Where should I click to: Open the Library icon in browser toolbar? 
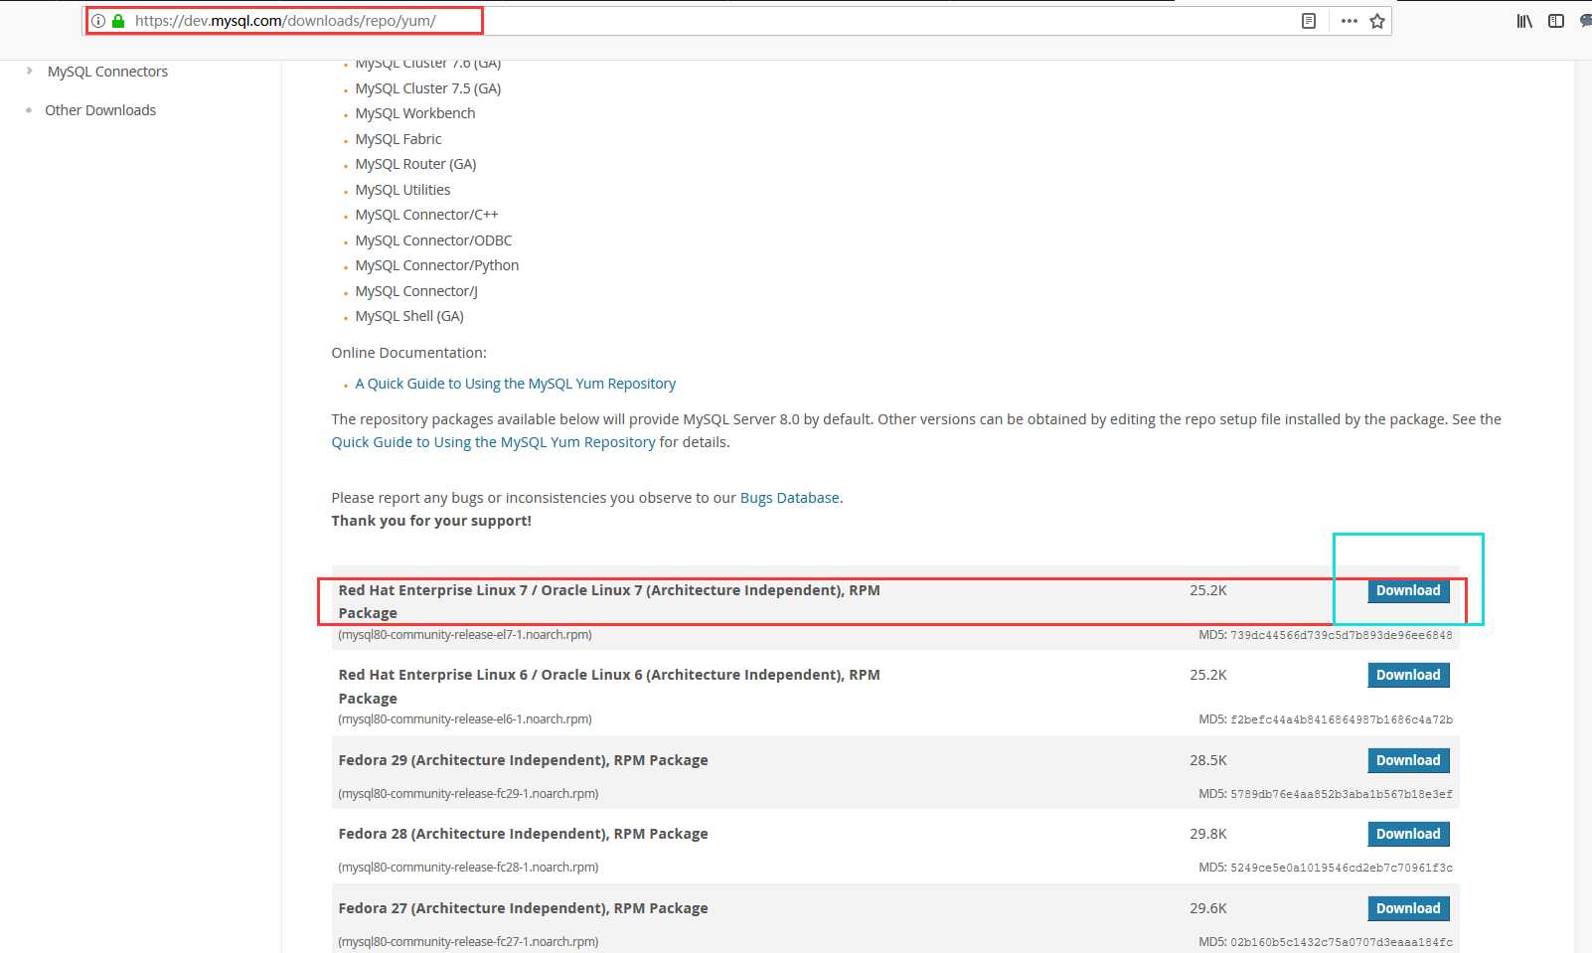pyautogui.click(x=1524, y=21)
